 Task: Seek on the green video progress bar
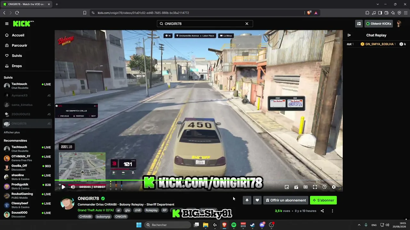click(x=199, y=180)
